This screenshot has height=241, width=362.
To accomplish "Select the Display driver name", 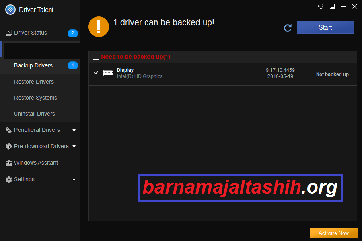I will pos(125,70).
